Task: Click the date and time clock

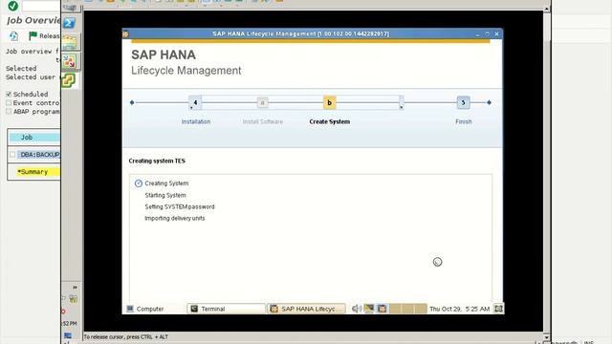Action: click(x=459, y=309)
